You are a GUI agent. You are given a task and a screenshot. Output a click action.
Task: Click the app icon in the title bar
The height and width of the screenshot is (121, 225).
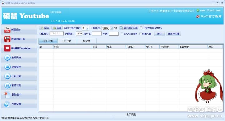(x=3, y=3)
